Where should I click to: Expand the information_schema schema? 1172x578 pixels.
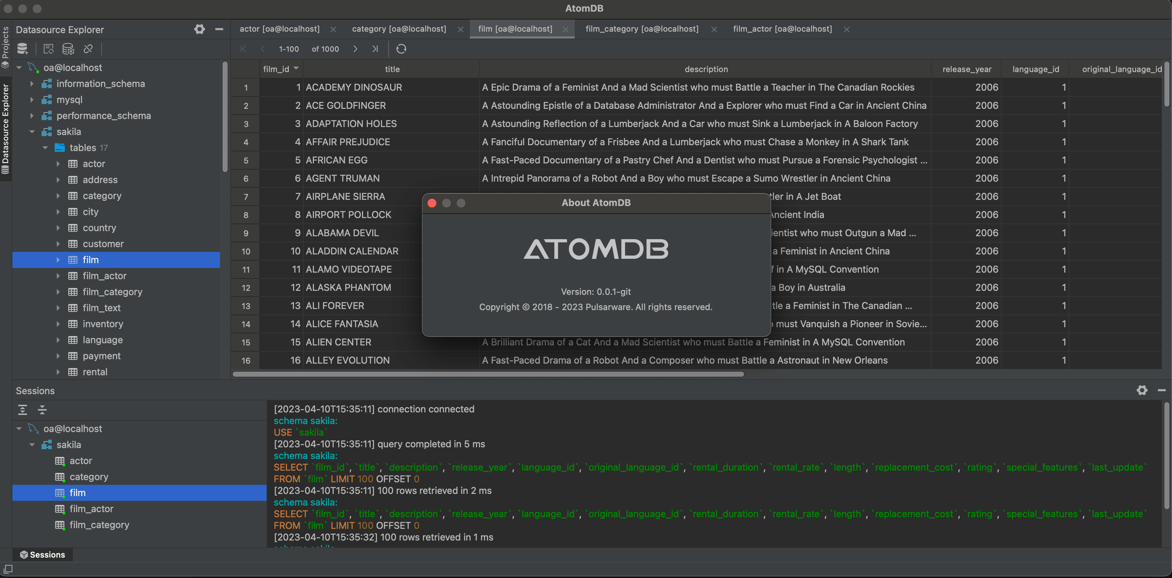coord(32,84)
